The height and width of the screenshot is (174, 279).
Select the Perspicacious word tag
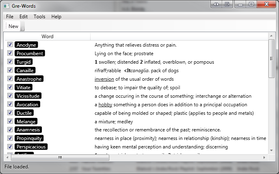[x=31, y=147]
